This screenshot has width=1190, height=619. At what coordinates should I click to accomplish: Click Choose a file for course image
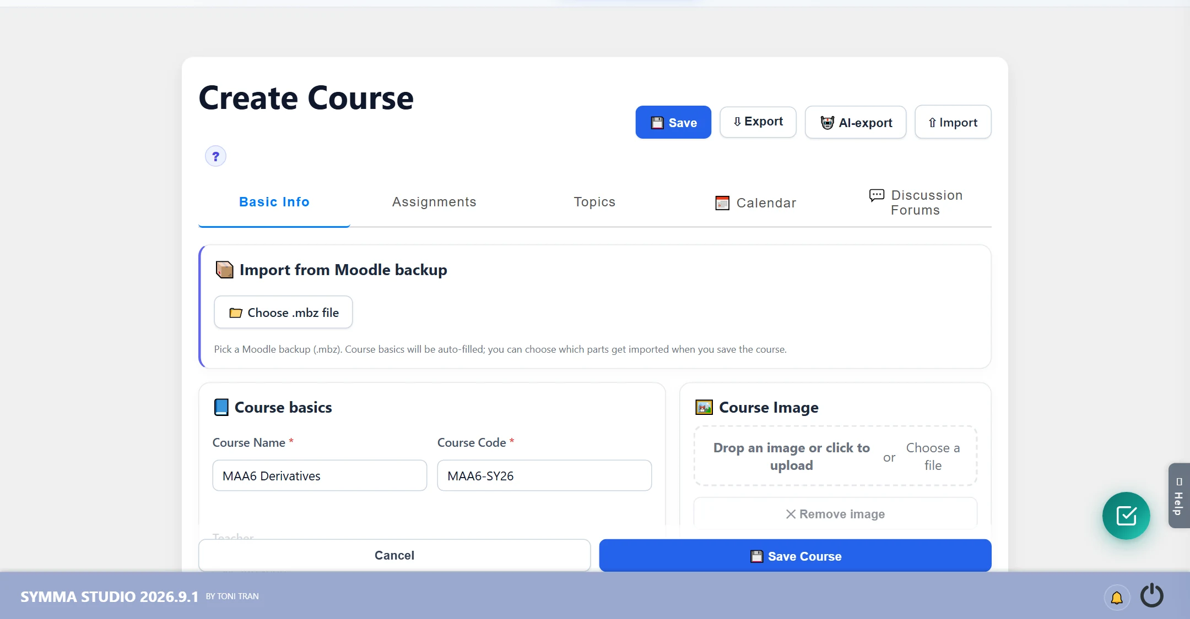933,456
